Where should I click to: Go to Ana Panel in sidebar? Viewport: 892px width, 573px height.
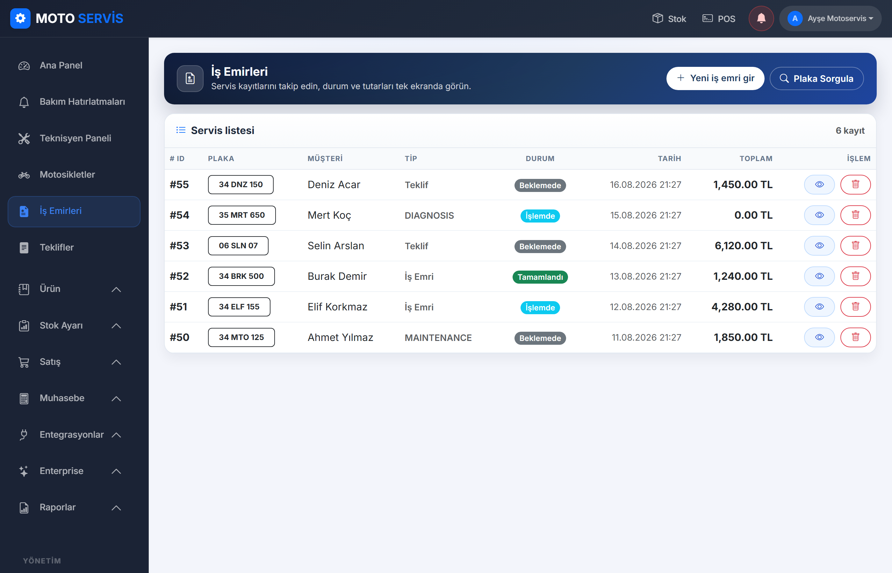[74, 66]
